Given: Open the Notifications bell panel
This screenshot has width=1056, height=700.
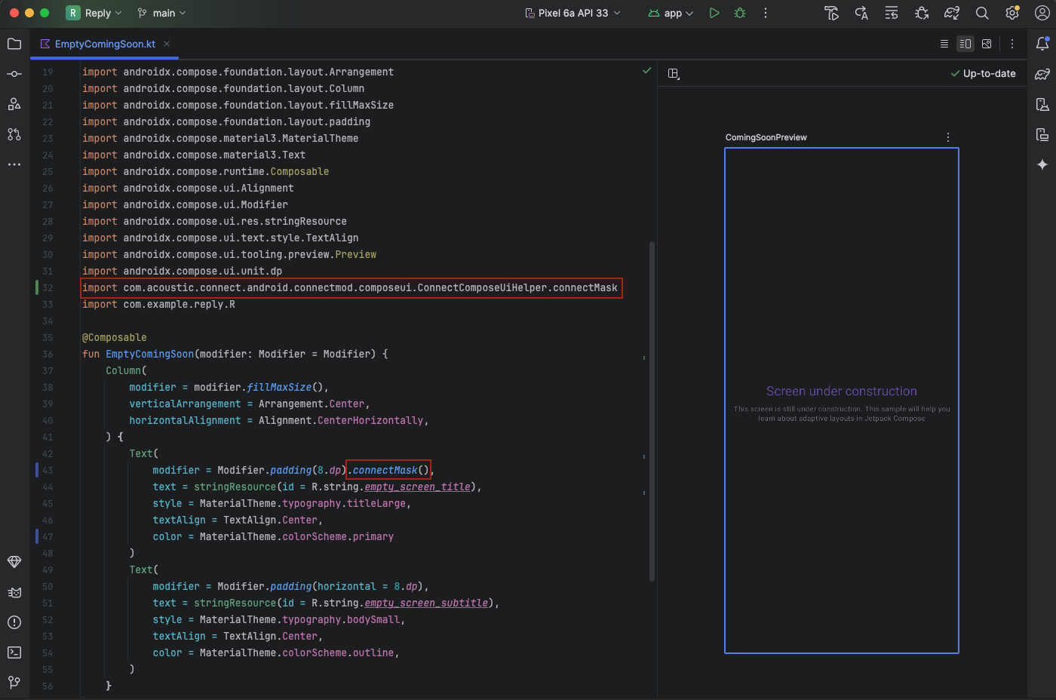Looking at the screenshot, I should tap(1042, 44).
